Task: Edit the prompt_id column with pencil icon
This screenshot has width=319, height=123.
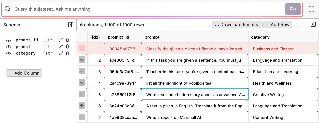Action: click(61, 40)
